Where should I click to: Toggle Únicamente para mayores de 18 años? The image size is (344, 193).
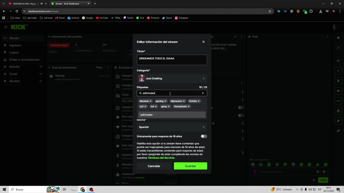point(204,136)
